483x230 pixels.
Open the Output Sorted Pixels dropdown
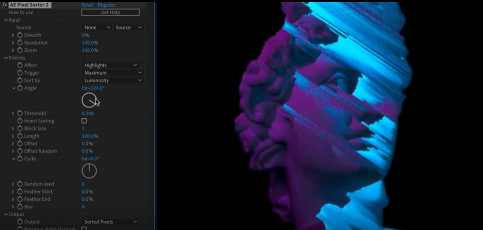[x=110, y=222]
